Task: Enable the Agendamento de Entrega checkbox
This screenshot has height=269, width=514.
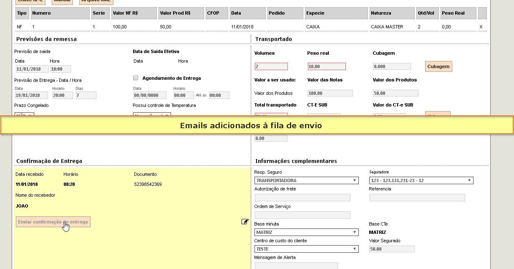Action: click(136, 78)
